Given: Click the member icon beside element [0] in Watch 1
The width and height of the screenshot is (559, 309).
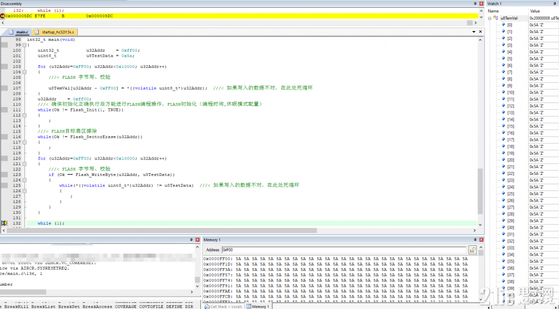Looking at the screenshot, I should click(x=504, y=25).
